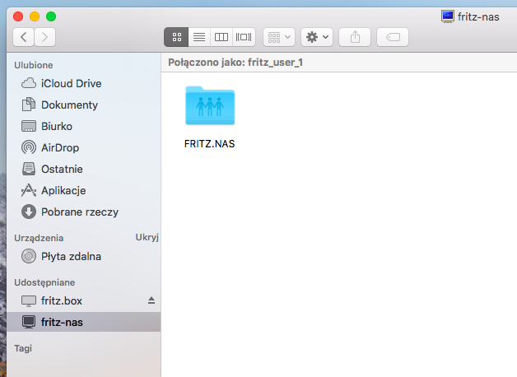Open iCloud Drive in sidebar
This screenshot has height=377, width=517.
[71, 83]
